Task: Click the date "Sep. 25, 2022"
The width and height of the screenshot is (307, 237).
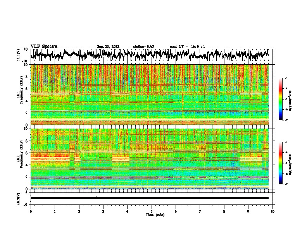Action: [108, 46]
